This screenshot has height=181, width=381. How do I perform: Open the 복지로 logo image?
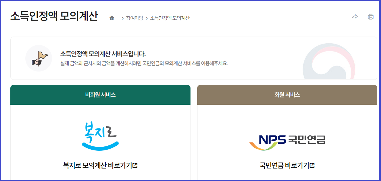pyautogui.click(x=100, y=136)
